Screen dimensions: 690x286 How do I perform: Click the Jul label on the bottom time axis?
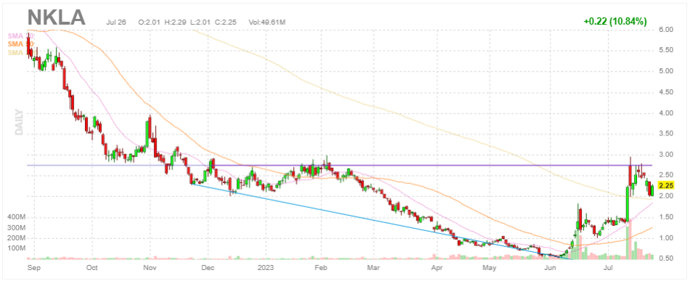(x=609, y=268)
